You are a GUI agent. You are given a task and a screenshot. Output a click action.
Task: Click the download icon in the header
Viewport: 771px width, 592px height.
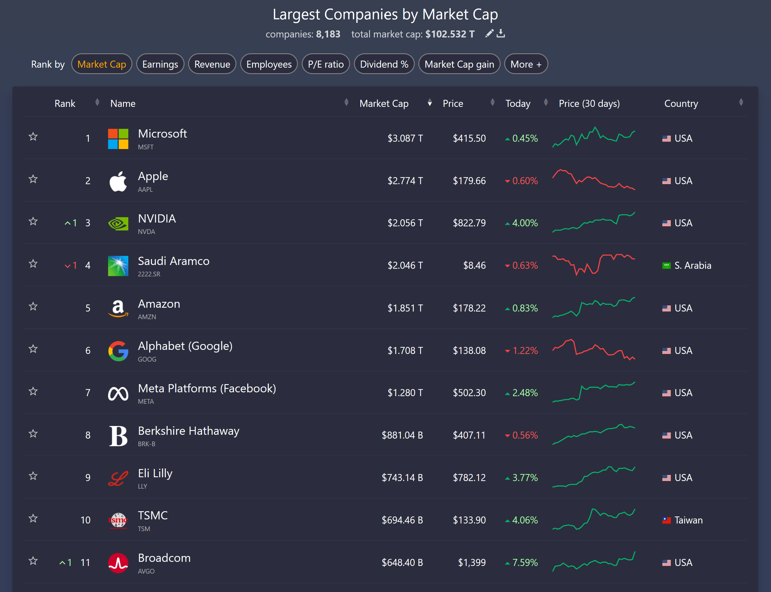pos(501,33)
